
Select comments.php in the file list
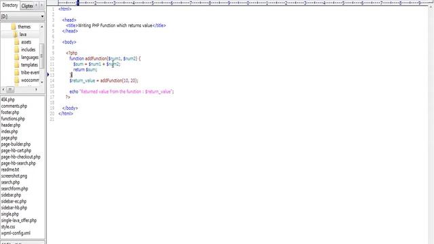coord(14,106)
